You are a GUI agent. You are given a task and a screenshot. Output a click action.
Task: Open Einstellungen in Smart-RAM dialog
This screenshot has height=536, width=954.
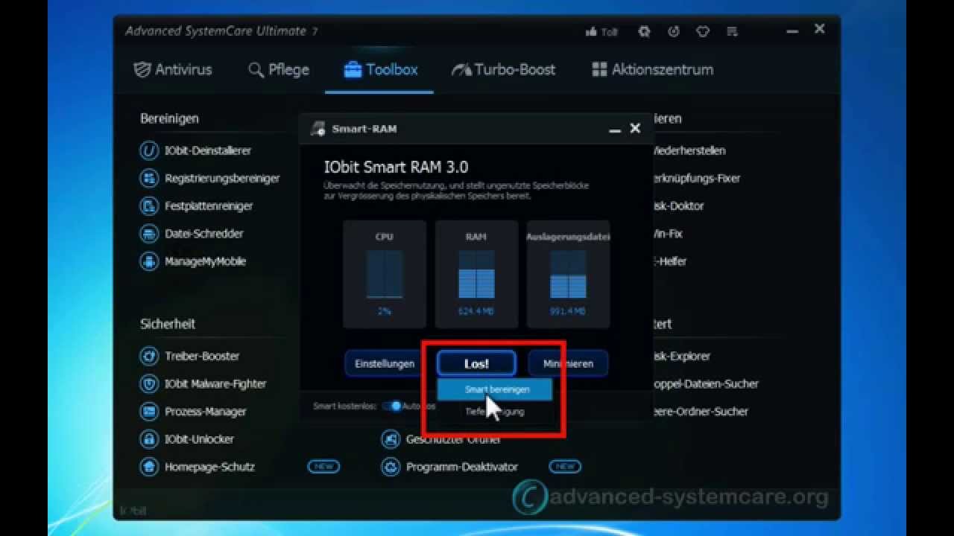coord(385,363)
